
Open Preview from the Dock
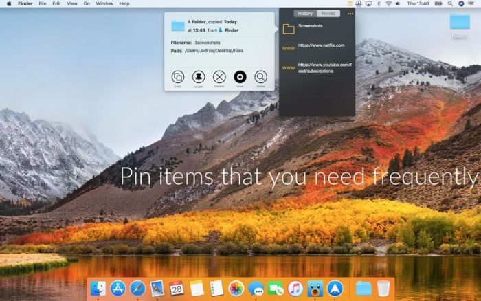point(157,289)
